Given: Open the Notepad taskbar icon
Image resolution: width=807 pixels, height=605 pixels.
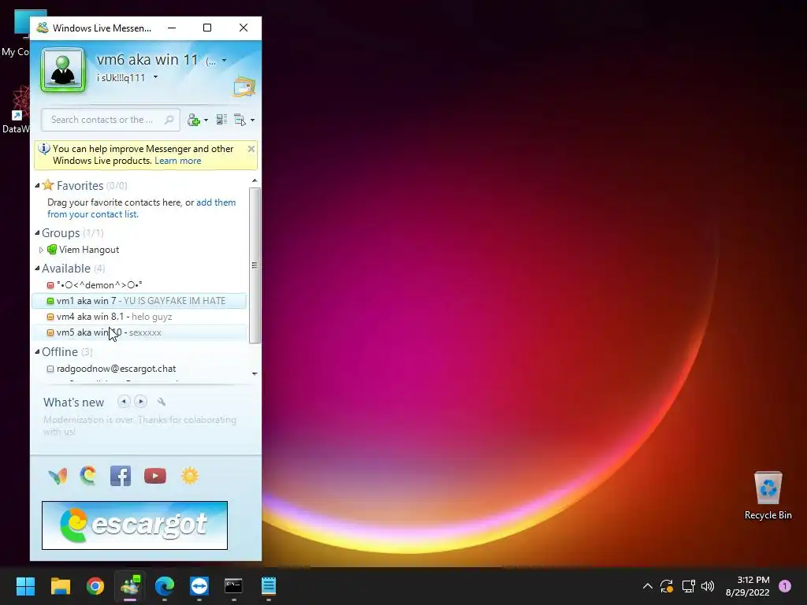Looking at the screenshot, I should [x=269, y=586].
